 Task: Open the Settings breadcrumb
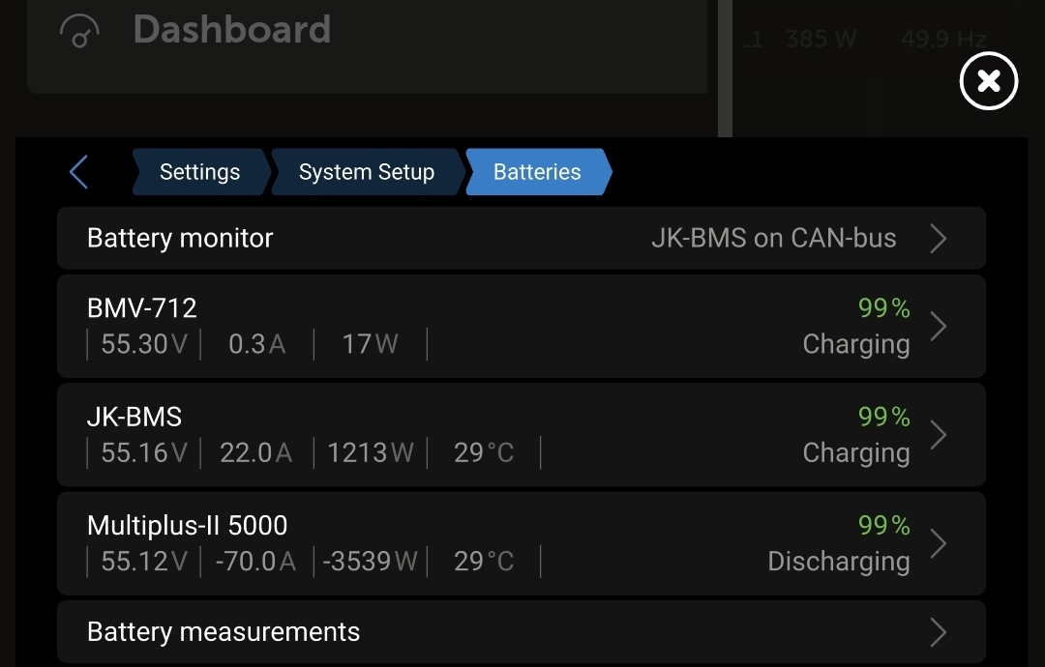click(x=199, y=172)
